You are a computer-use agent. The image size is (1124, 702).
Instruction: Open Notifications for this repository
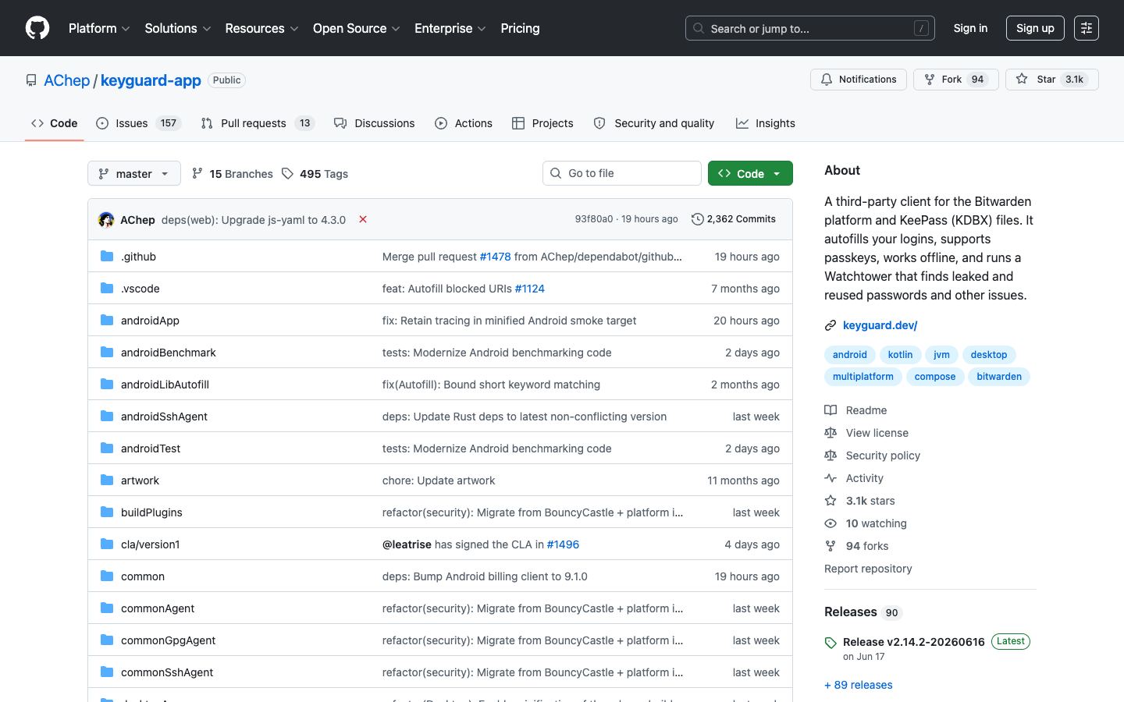coord(859,80)
